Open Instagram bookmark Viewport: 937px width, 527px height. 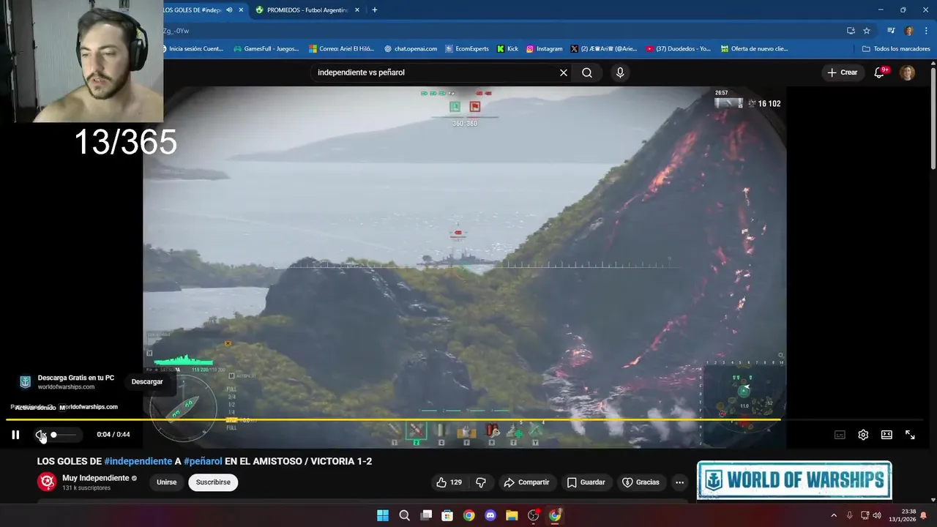point(545,49)
